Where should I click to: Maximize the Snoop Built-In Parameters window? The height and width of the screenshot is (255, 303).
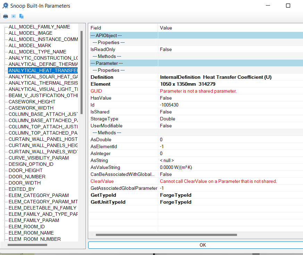point(288,6)
